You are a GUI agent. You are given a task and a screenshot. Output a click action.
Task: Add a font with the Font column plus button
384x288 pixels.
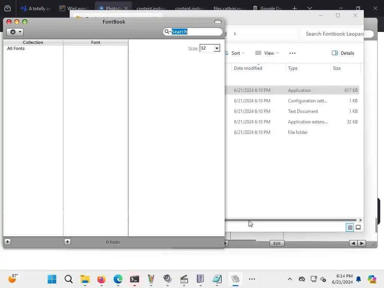pyautogui.click(x=67, y=242)
